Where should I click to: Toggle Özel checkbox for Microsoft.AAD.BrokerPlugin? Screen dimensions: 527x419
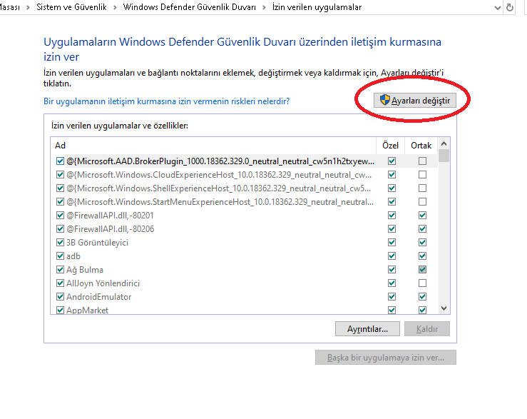(x=392, y=161)
